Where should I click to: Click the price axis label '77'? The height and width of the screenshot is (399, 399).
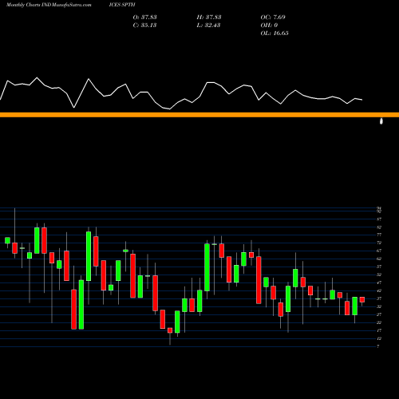coord(379,235)
